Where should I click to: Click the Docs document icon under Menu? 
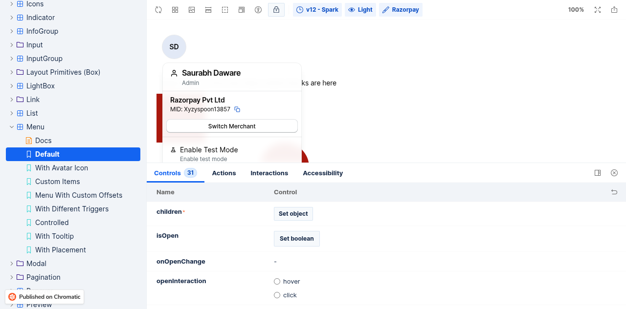point(29,141)
